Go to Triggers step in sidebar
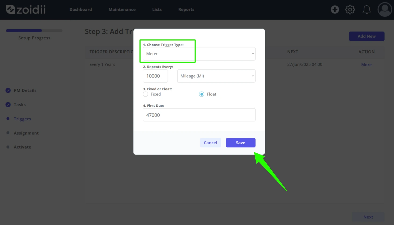 coord(22,119)
